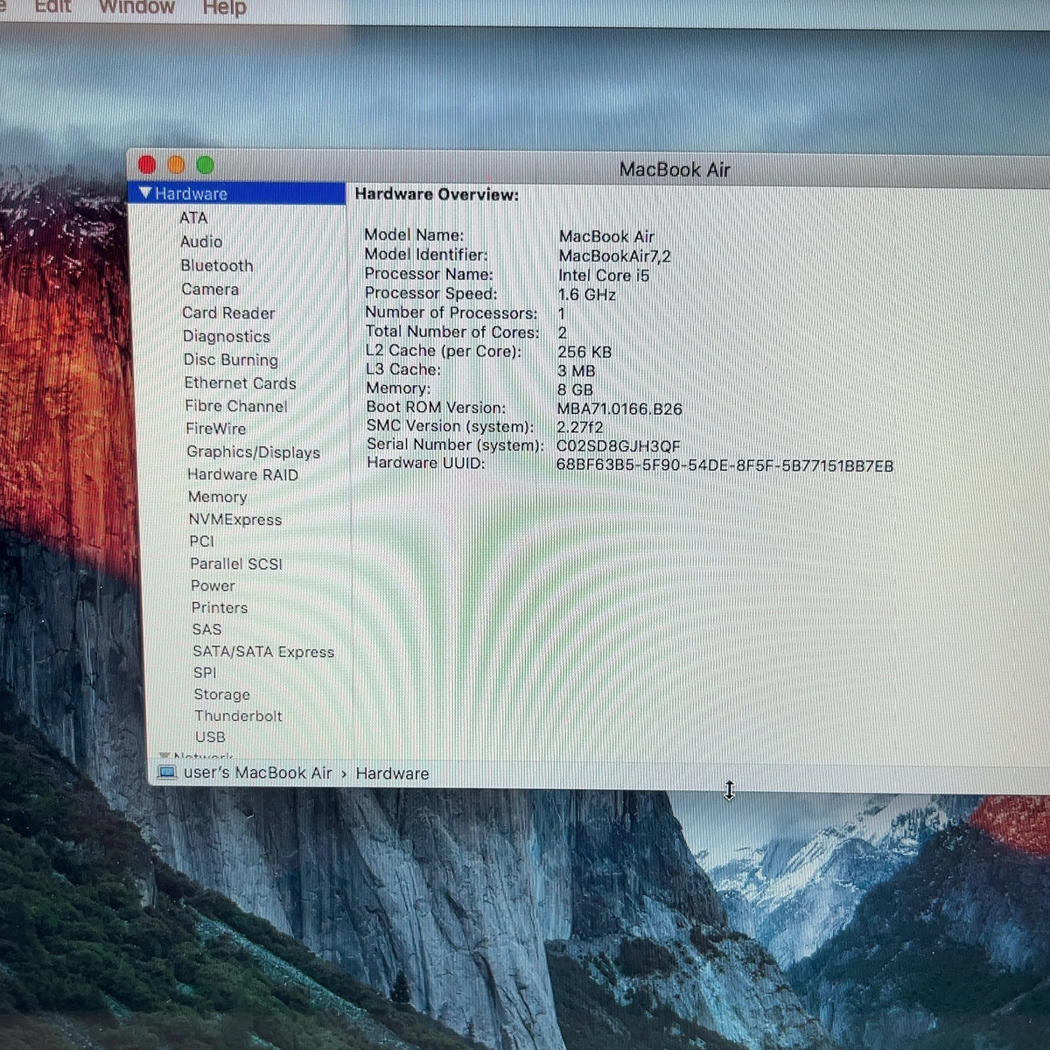Expand the Network section triangle

pos(164,756)
